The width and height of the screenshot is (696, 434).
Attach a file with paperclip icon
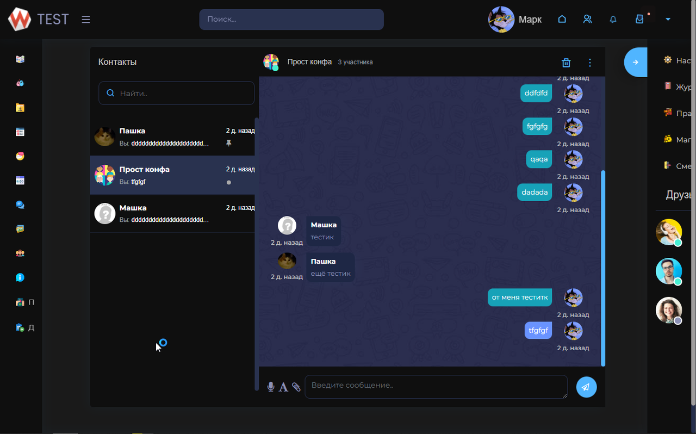point(296,387)
